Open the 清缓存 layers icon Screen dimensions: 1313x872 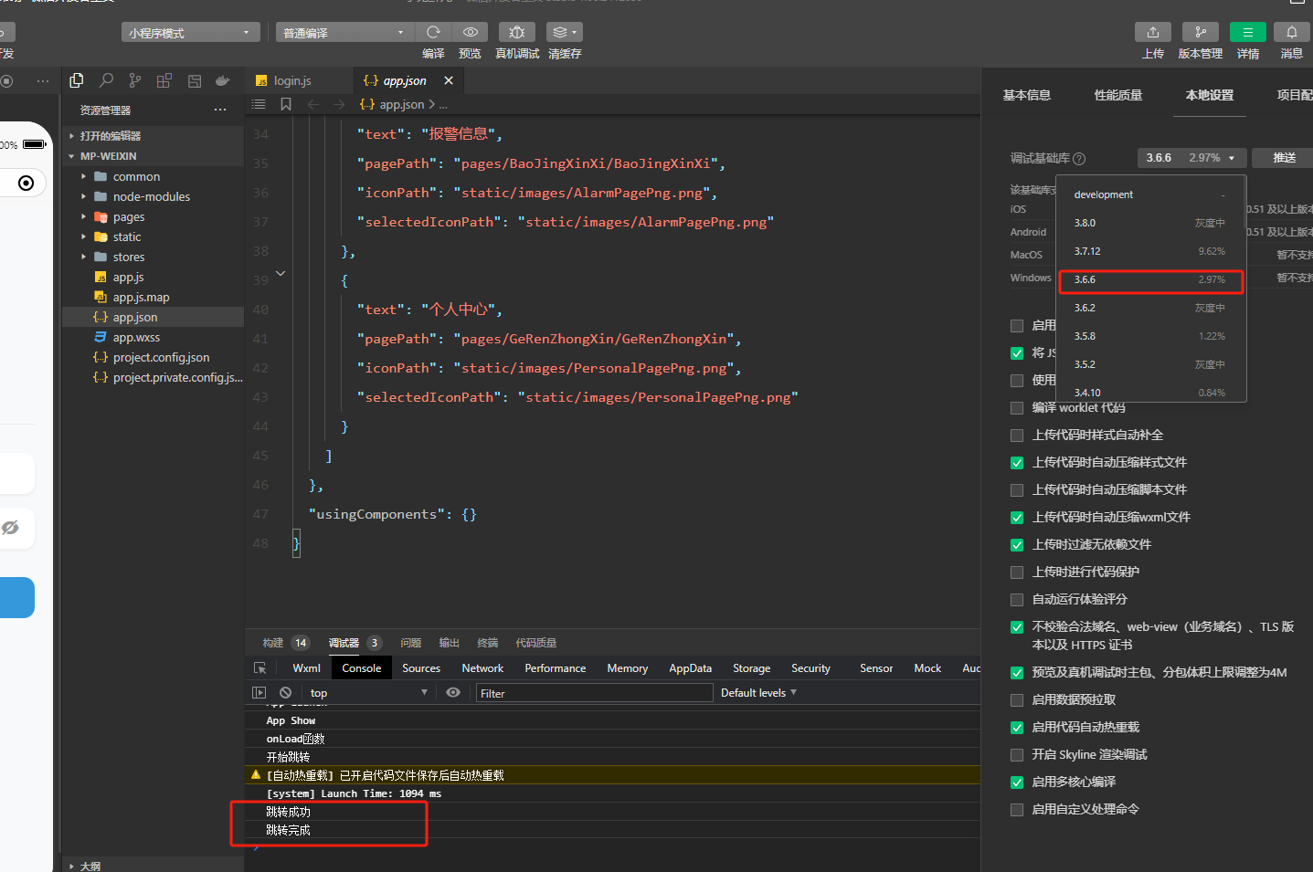coord(564,32)
